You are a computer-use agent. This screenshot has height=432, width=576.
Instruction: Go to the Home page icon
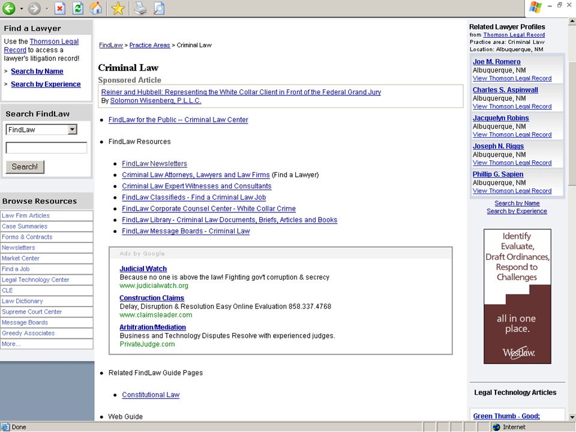(x=96, y=8)
